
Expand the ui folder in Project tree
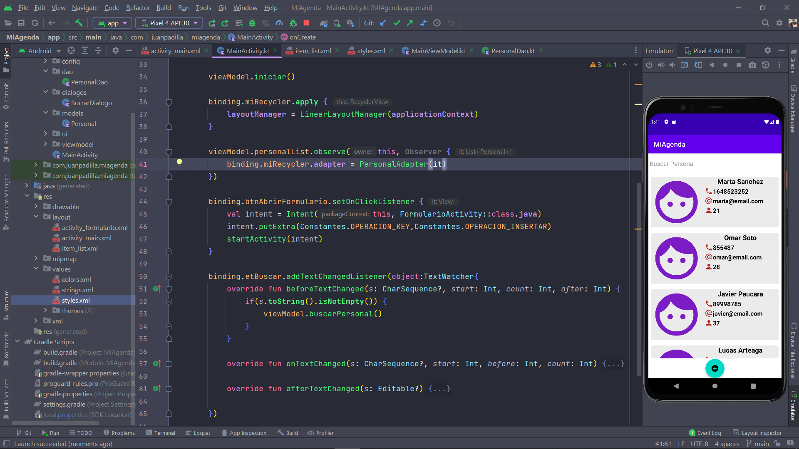click(x=46, y=133)
